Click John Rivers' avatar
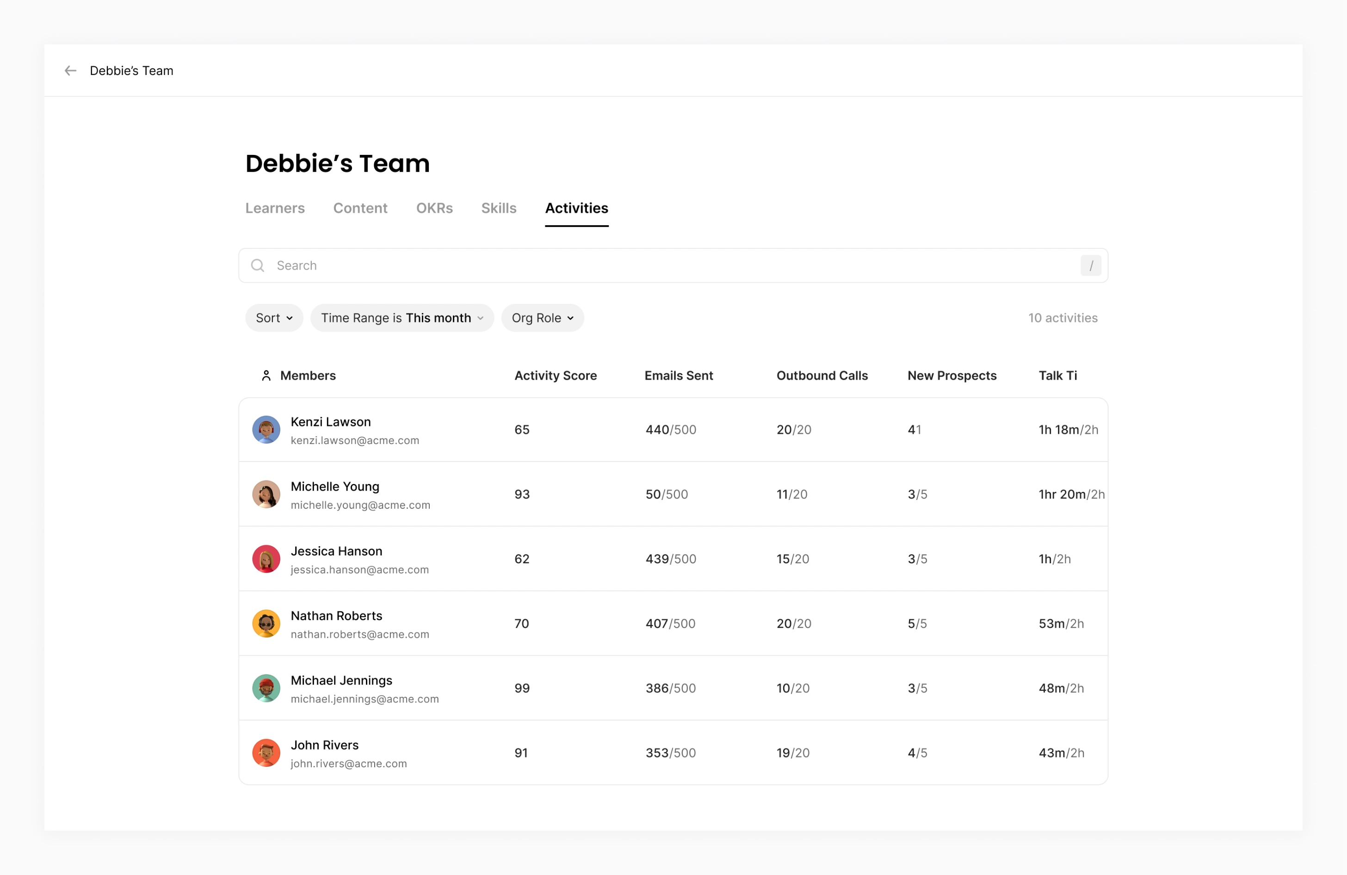 266,752
